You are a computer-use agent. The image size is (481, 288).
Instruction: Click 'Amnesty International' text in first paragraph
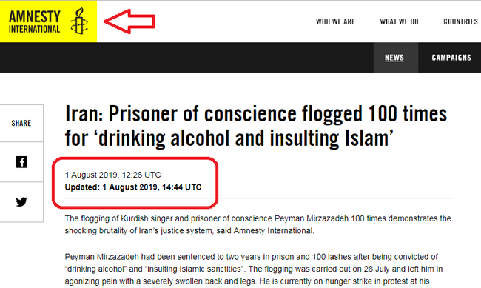click(274, 230)
